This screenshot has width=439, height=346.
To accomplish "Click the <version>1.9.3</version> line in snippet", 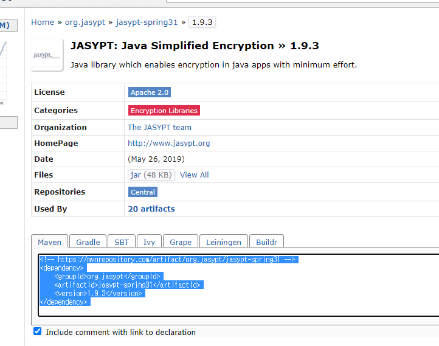I will [99, 293].
